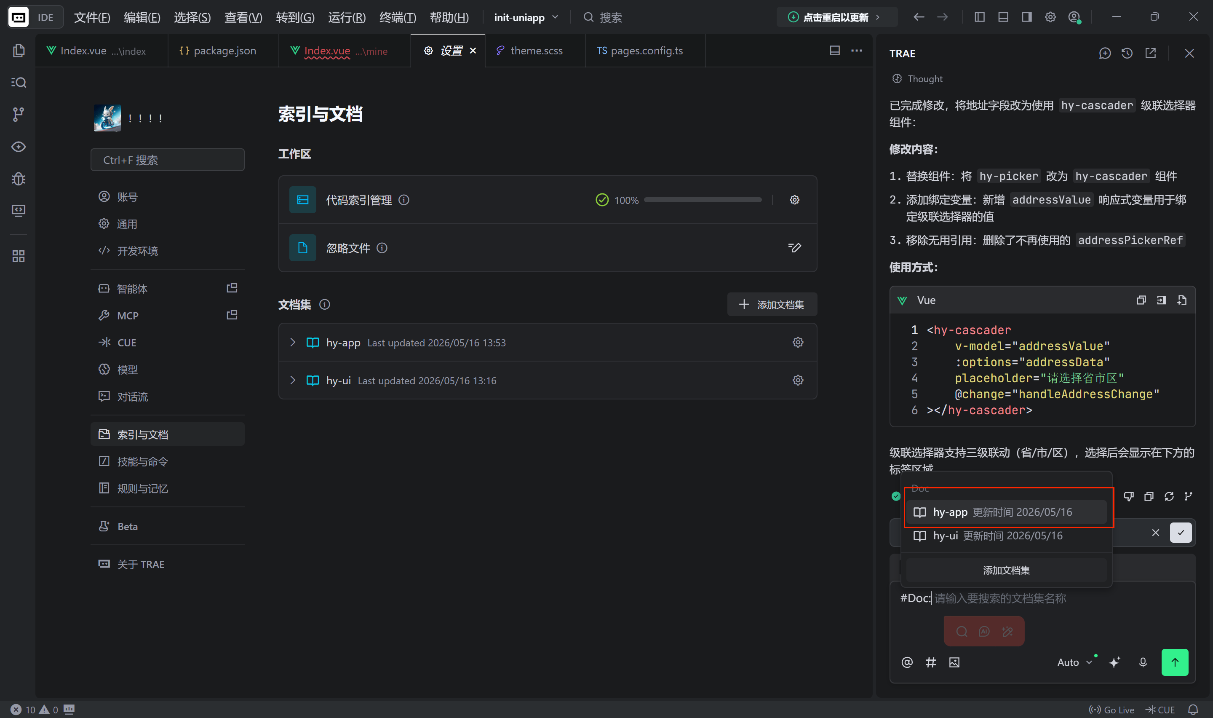Screen dimensions: 1213x718
Task: Click the code index management gear icon
Action: click(x=794, y=200)
